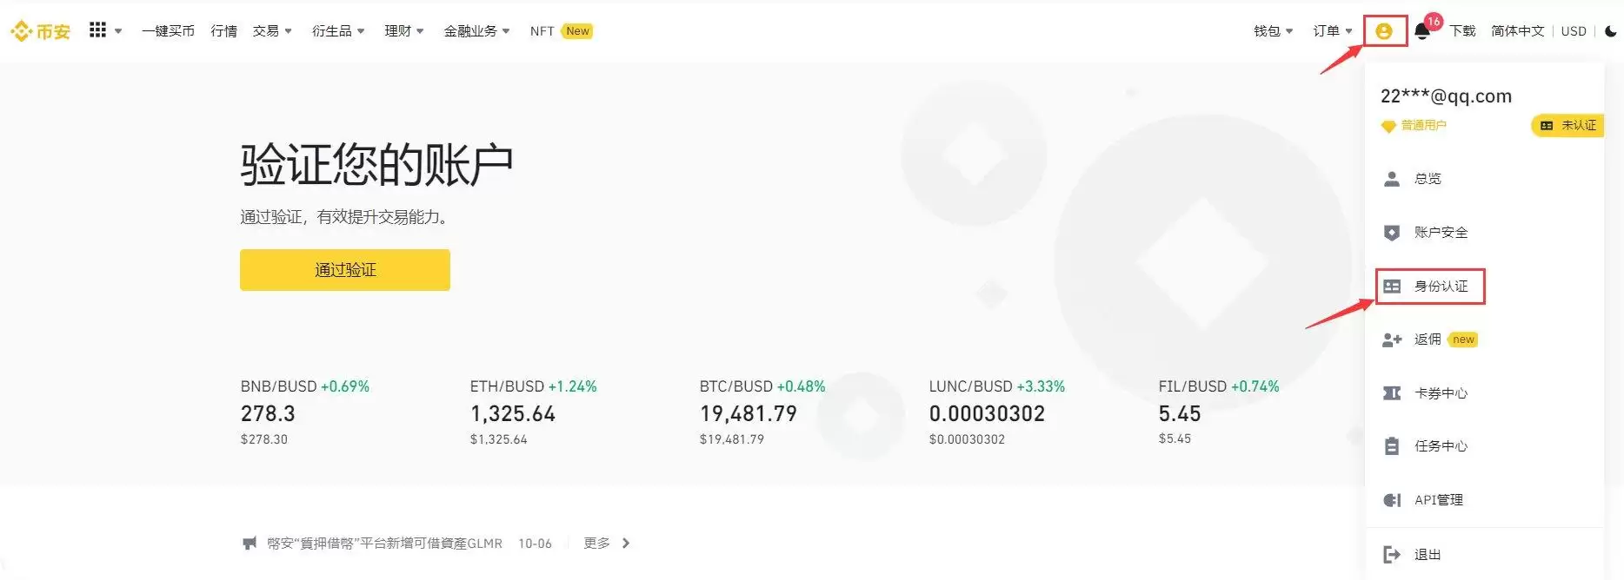Screen dimensions: 1624x580
Task: Open notifications bell with 16 badge
Action: 1422,31
